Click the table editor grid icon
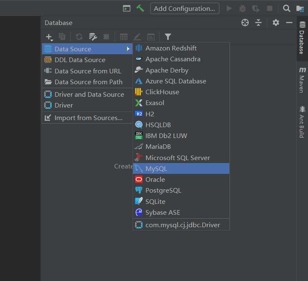This screenshot has height=281, width=308. click(x=124, y=37)
